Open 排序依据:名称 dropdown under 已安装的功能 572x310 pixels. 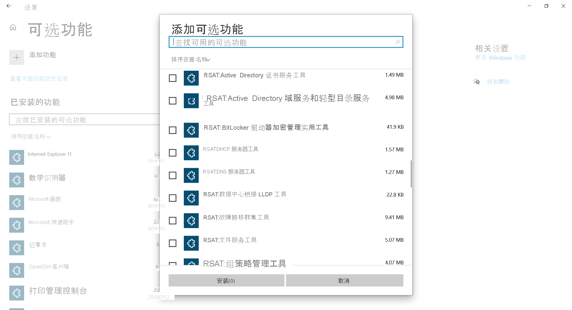coord(31,137)
